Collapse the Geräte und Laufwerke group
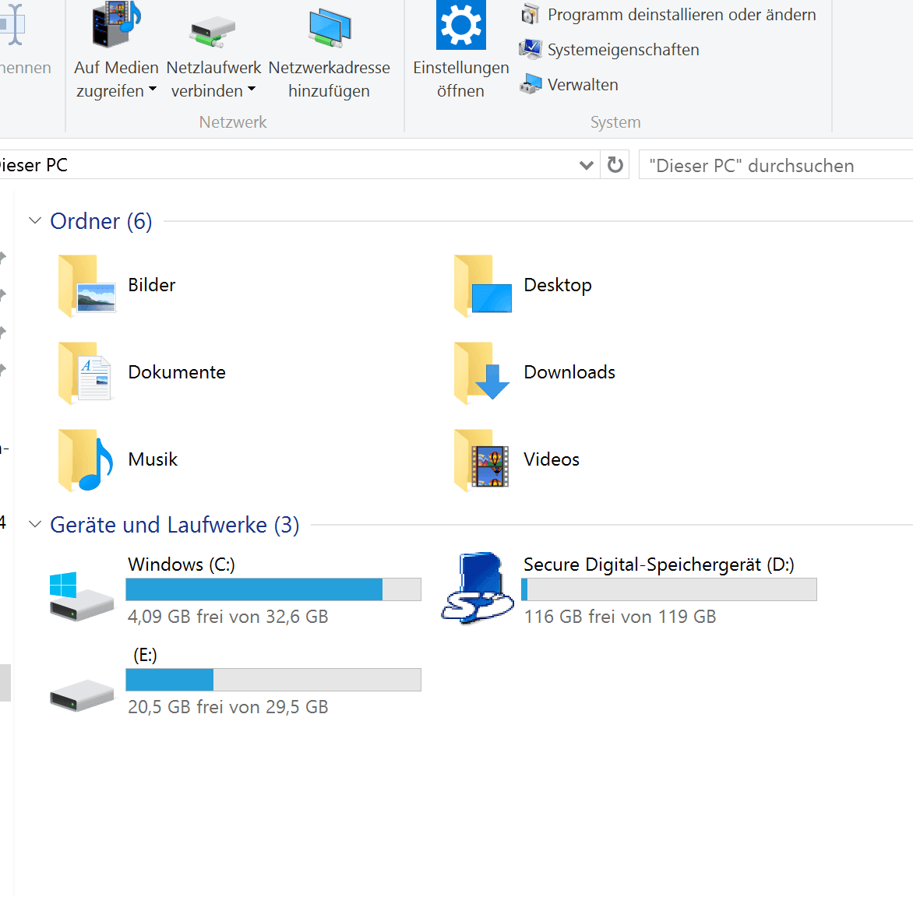 click(35, 525)
